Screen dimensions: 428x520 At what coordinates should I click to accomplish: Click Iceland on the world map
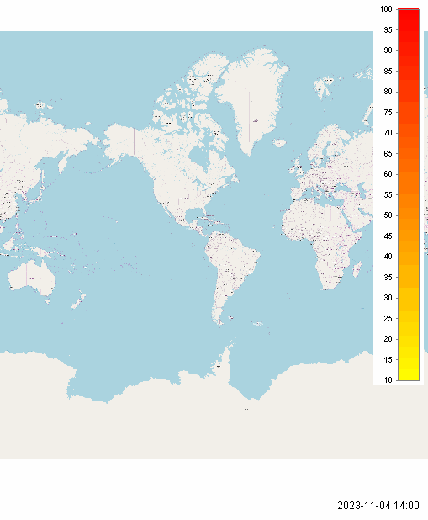(279, 143)
